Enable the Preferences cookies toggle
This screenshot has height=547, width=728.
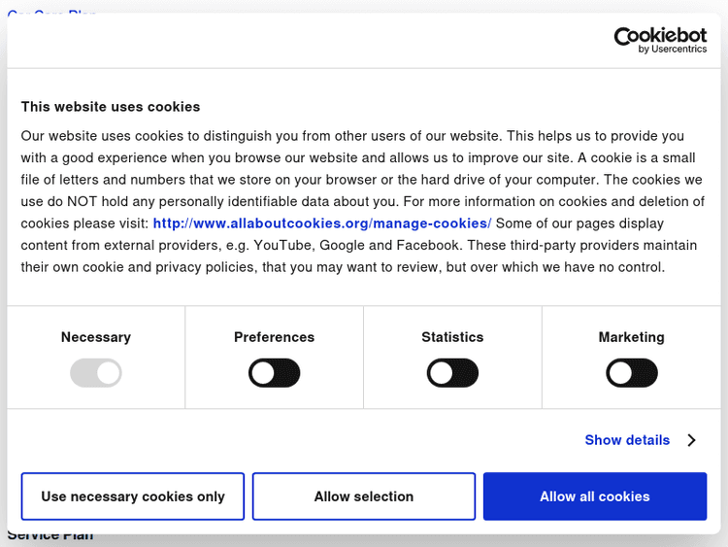pyautogui.click(x=275, y=373)
